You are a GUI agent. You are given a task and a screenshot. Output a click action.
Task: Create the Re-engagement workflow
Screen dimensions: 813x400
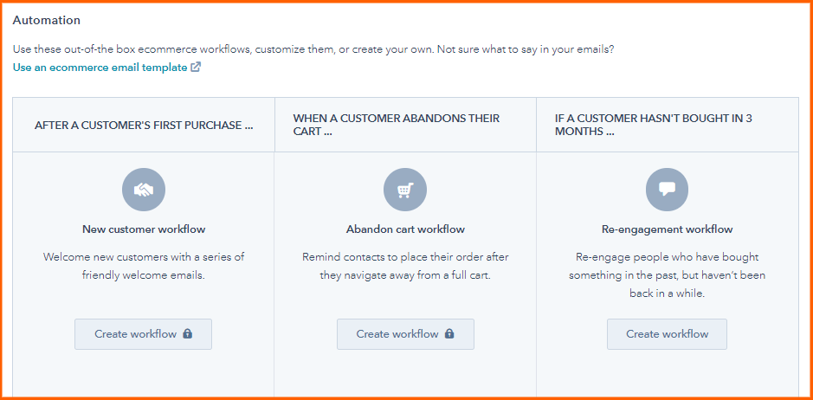pos(667,334)
